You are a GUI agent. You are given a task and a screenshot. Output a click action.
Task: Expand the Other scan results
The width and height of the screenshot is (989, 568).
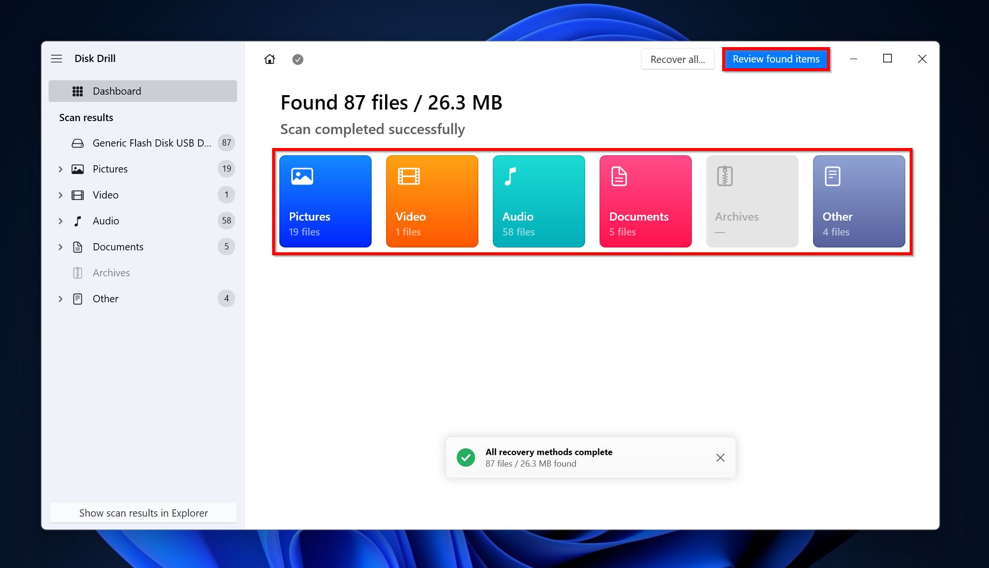point(61,298)
